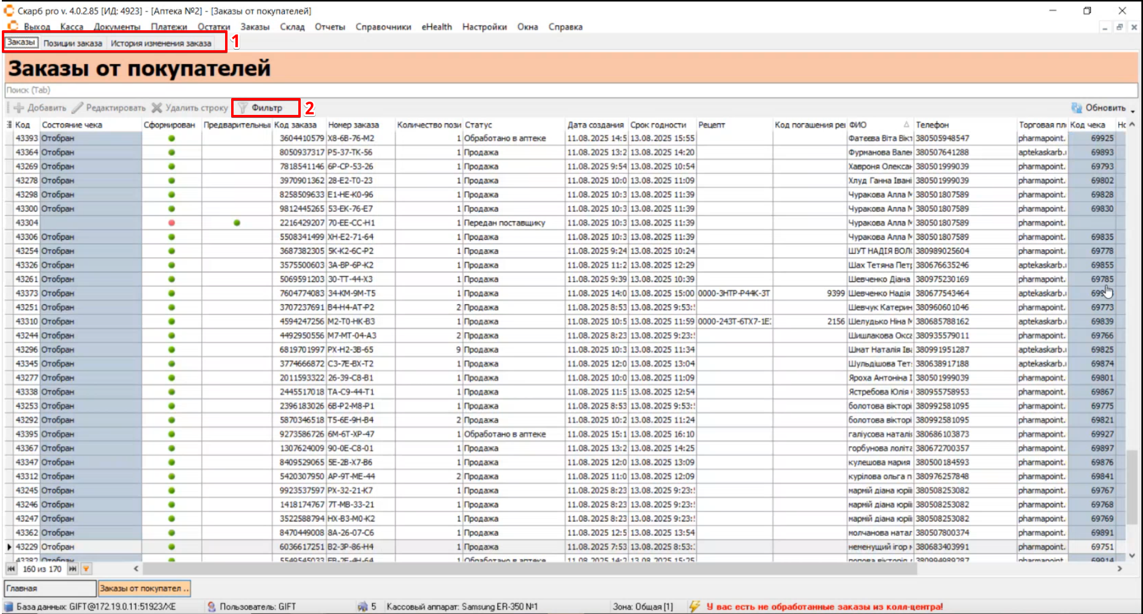Jump to last record with navigator arrow

[73, 569]
